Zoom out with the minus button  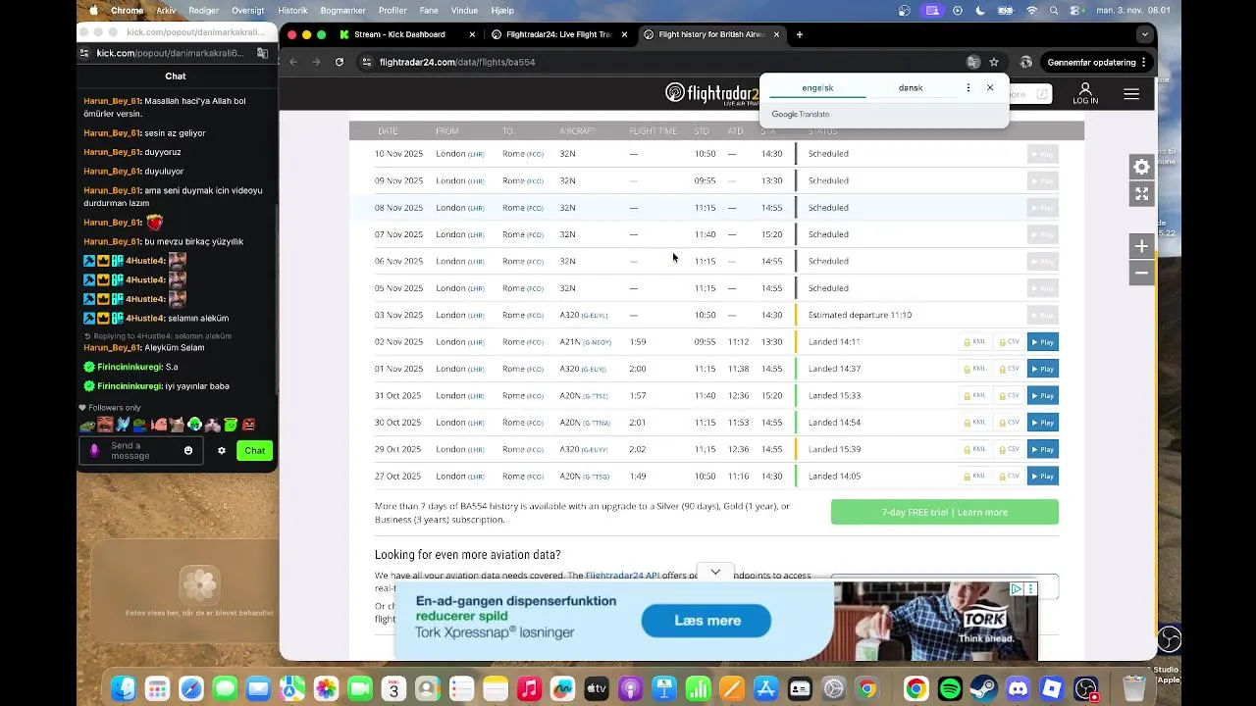1141,273
